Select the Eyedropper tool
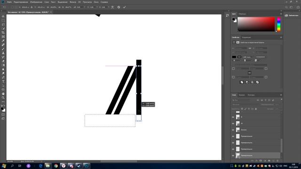Screen dimensions: 301x169 click(x=3, y=41)
